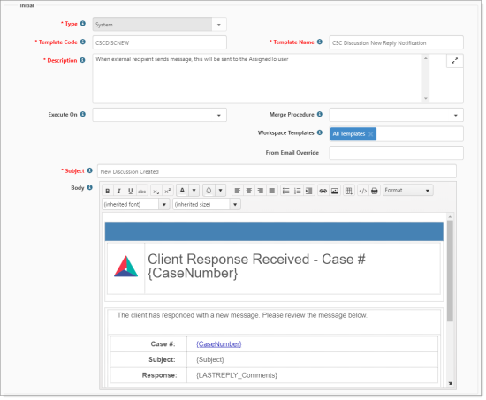Apply italic formatting in body toolbar
Viewport: 486px width, 400px height.
pos(119,191)
